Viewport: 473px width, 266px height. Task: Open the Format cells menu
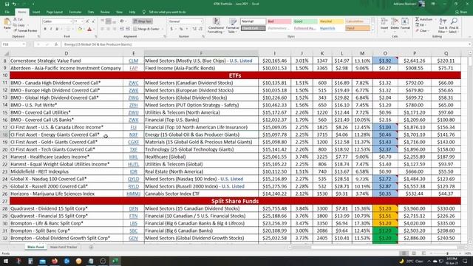(405, 24)
